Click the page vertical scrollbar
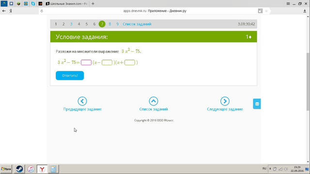This screenshot has height=174, width=310. (308, 82)
